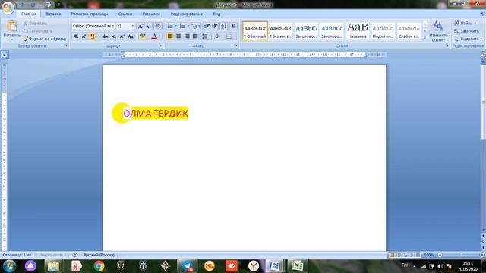Click the multilevel list icon
Viewport: 486px width, 273px height.
(x=195, y=26)
